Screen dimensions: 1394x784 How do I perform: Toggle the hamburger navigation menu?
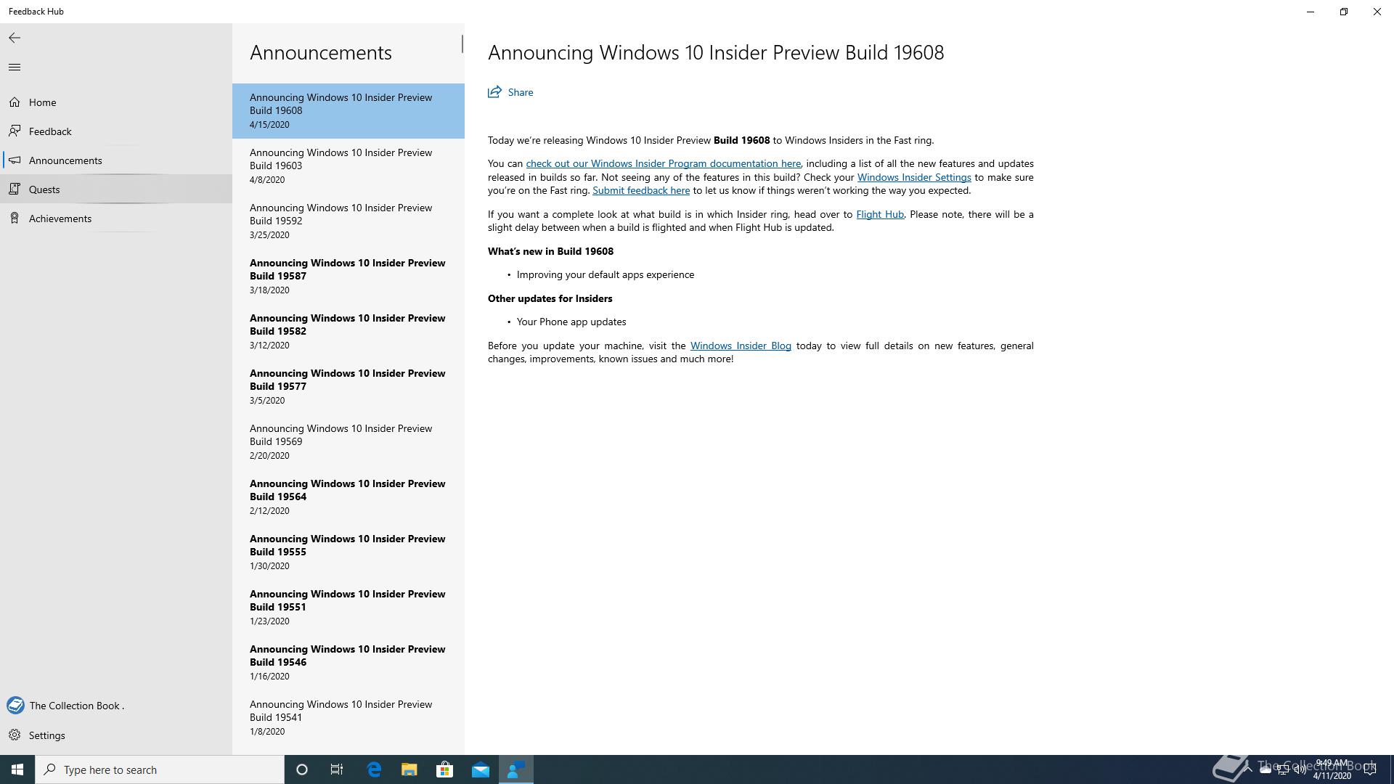click(x=15, y=68)
